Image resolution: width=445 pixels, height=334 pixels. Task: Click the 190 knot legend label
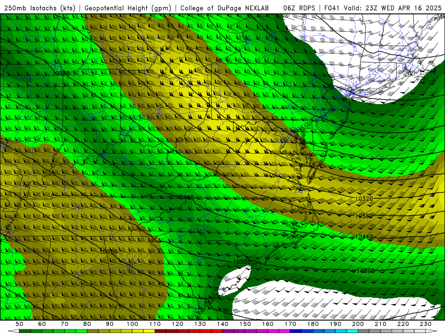pos(335,324)
